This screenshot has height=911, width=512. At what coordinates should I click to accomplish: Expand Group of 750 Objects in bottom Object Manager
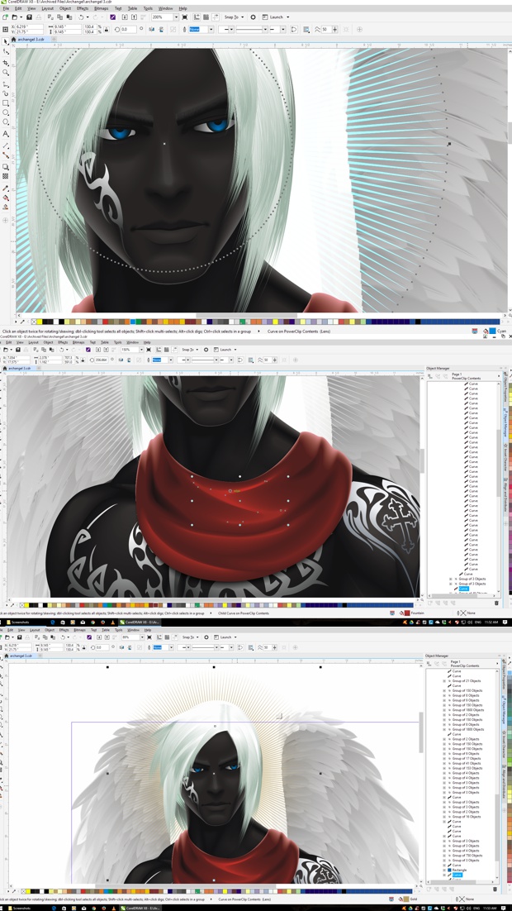coord(444,856)
